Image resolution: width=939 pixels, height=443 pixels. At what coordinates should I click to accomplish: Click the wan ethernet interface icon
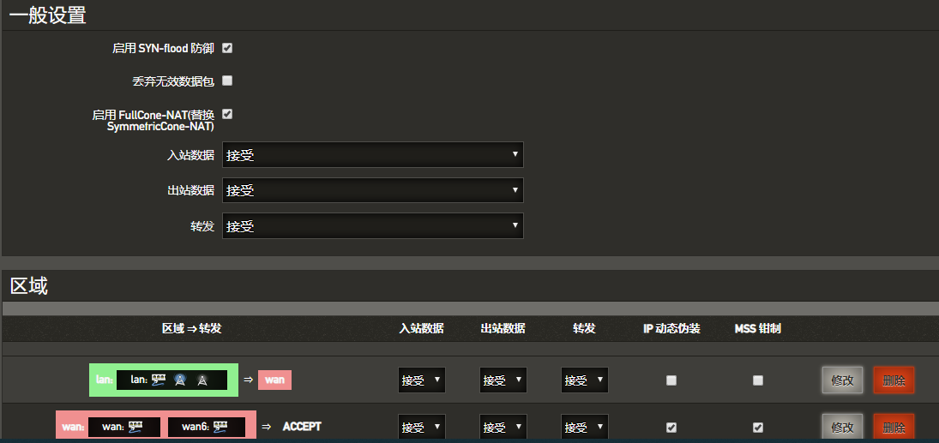pos(135,426)
